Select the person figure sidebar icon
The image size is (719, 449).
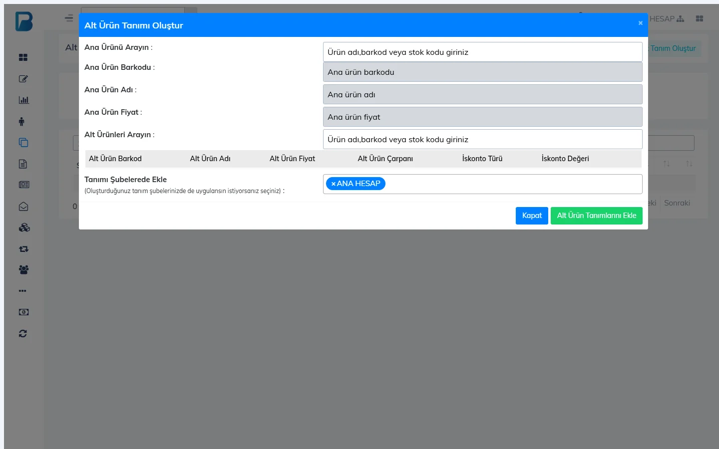pos(21,121)
